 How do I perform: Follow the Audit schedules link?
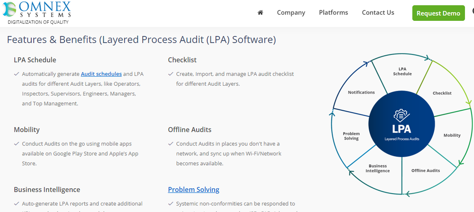pyautogui.click(x=101, y=74)
